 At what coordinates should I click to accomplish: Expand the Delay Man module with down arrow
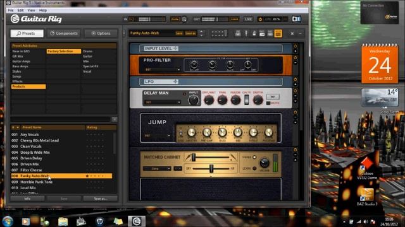(296, 101)
